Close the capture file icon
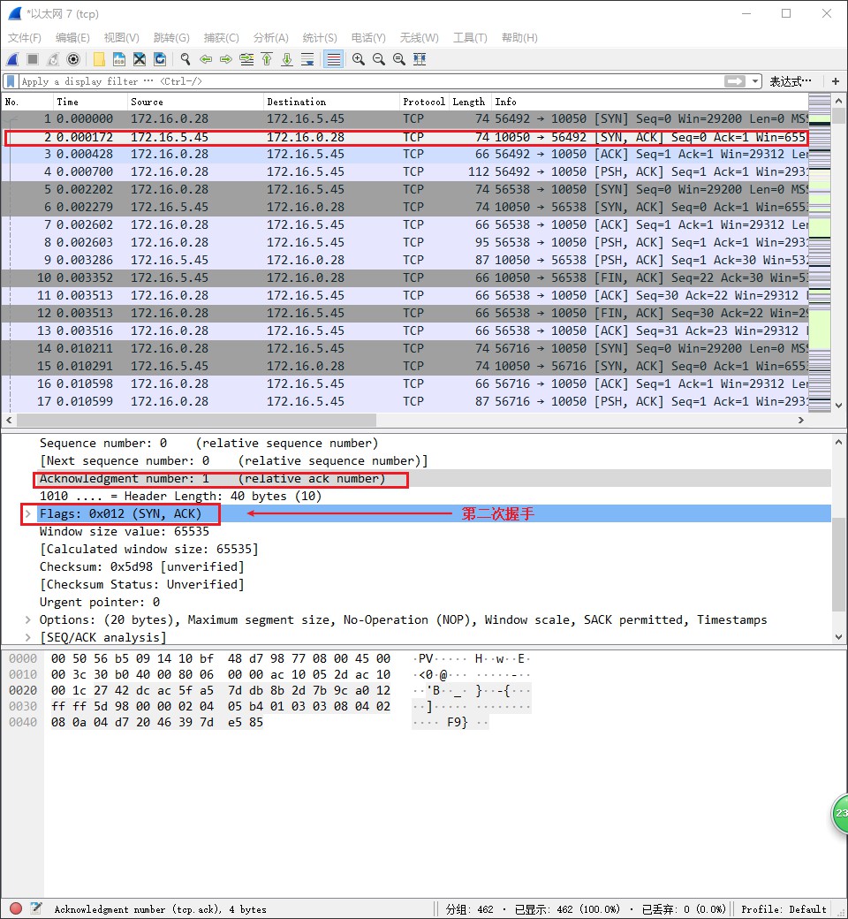This screenshot has width=848, height=919. (140, 59)
